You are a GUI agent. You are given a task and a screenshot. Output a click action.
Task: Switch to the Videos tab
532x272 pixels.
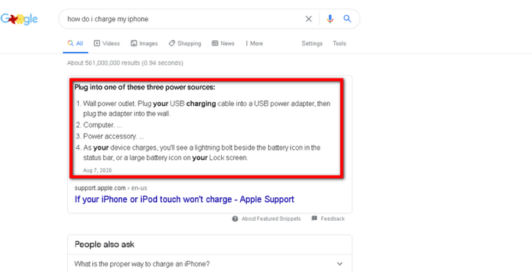coord(107,44)
